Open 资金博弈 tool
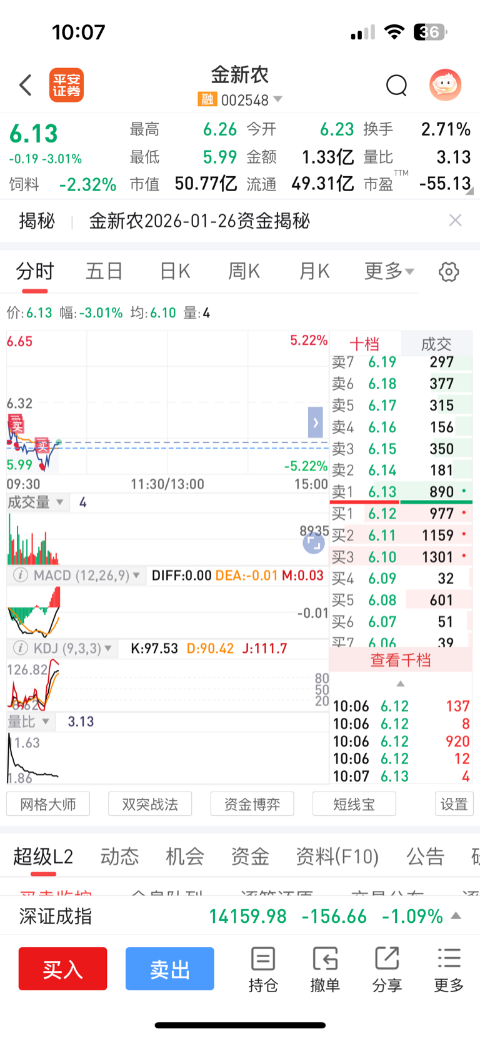This screenshot has height=1039, width=480. point(252,803)
